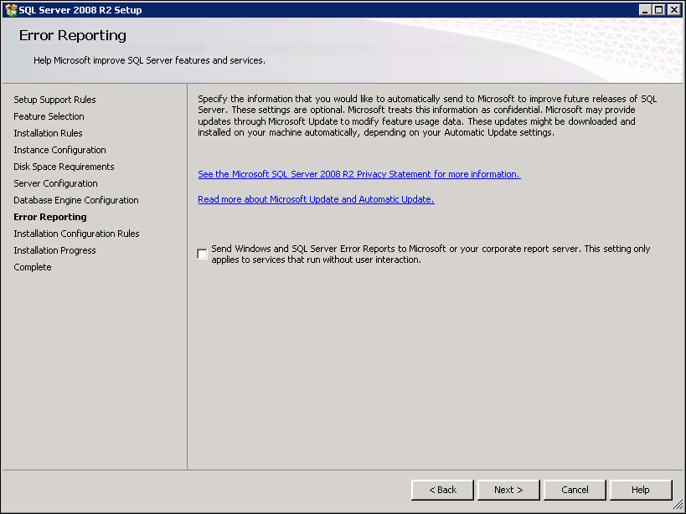Image resolution: width=686 pixels, height=514 pixels.
Task: Select Feature Selection step
Action: pos(49,116)
